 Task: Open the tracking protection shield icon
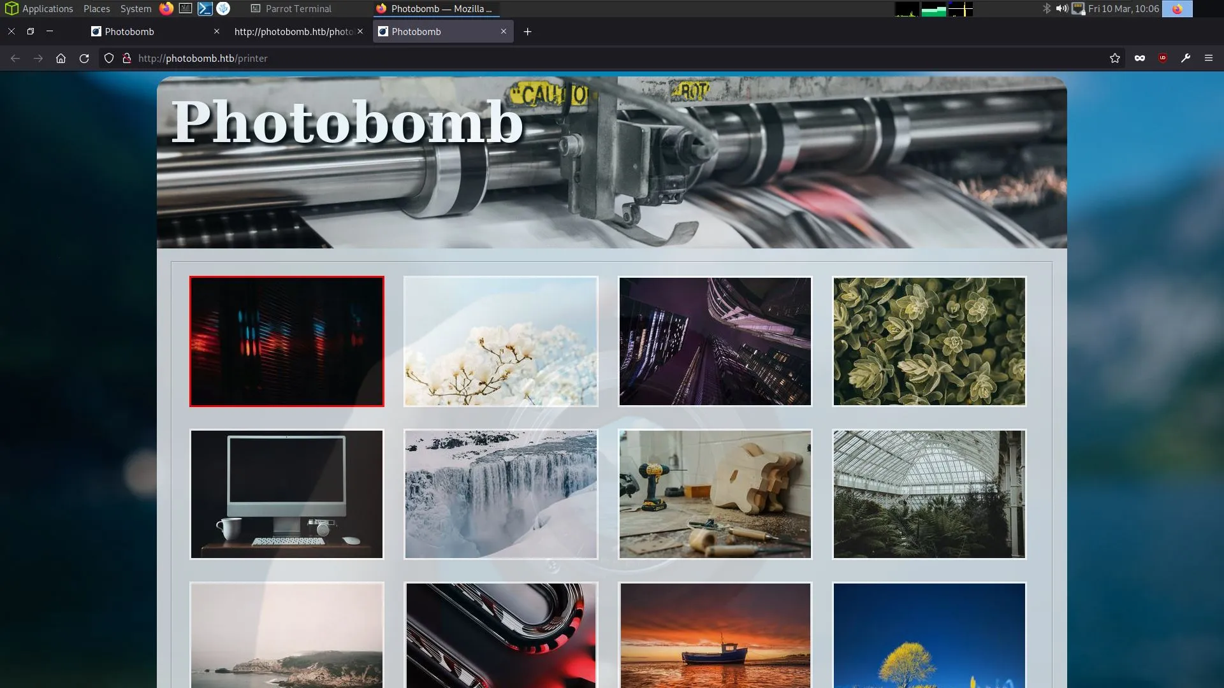click(x=109, y=58)
